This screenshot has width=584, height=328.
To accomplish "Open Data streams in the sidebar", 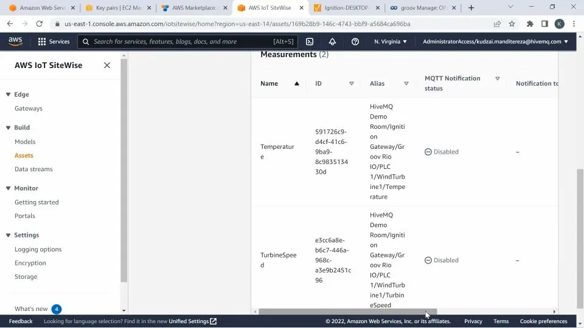I will (x=33, y=169).
